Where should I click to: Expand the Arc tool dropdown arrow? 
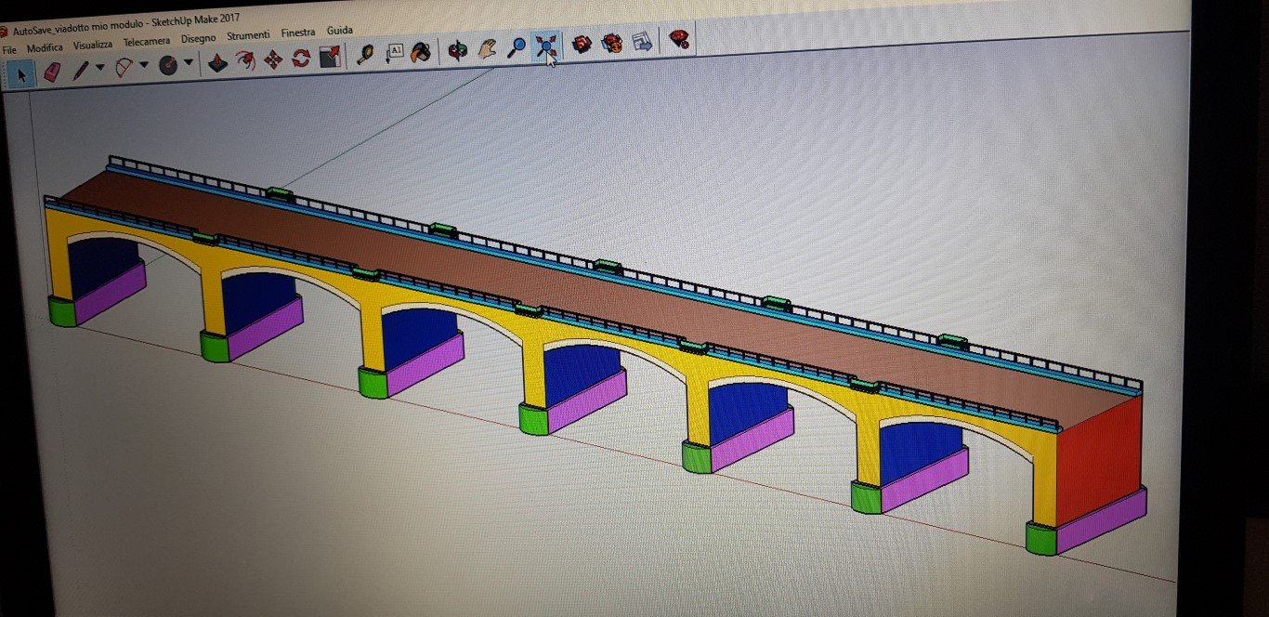pyautogui.click(x=144, y=65)
